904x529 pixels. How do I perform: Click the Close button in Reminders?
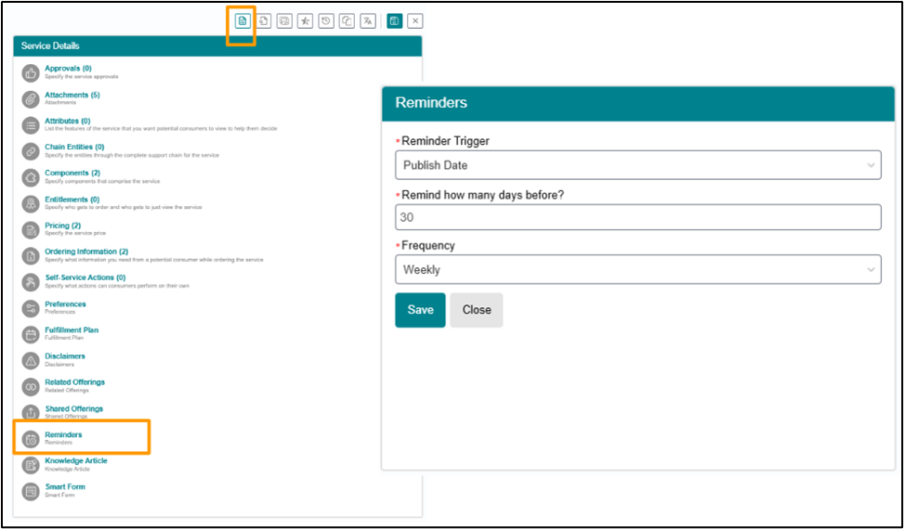(477, 310)
